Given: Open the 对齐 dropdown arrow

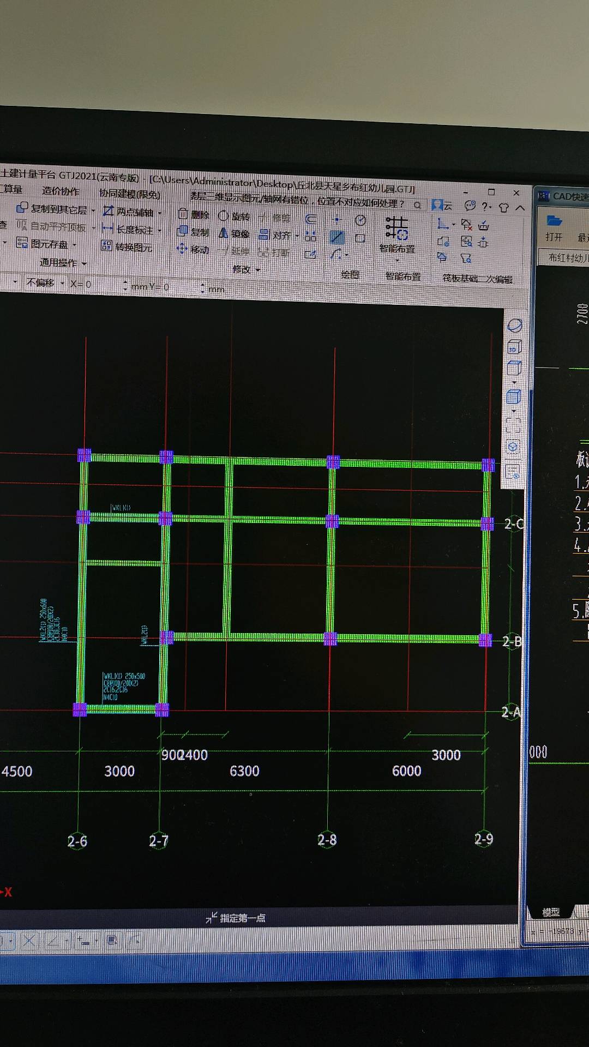Looking at the screenshot, I should pyautogui.click(x=297, y=236).
